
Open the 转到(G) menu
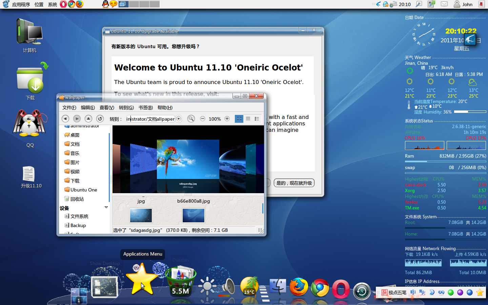pos(126,107)
